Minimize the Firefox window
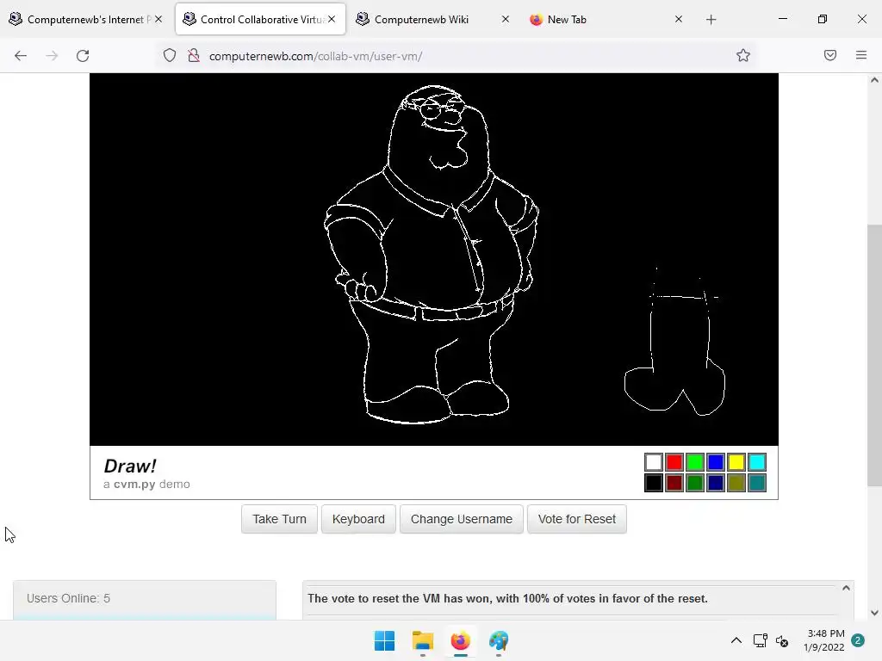Viewport: 882px width, 661px height. [x=782, y=19]
